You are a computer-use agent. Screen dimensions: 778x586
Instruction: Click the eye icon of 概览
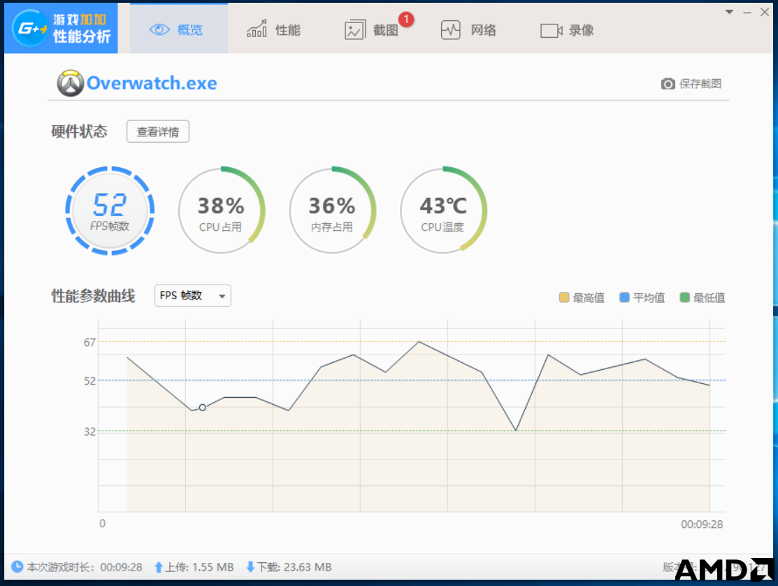tap(159, 30)
